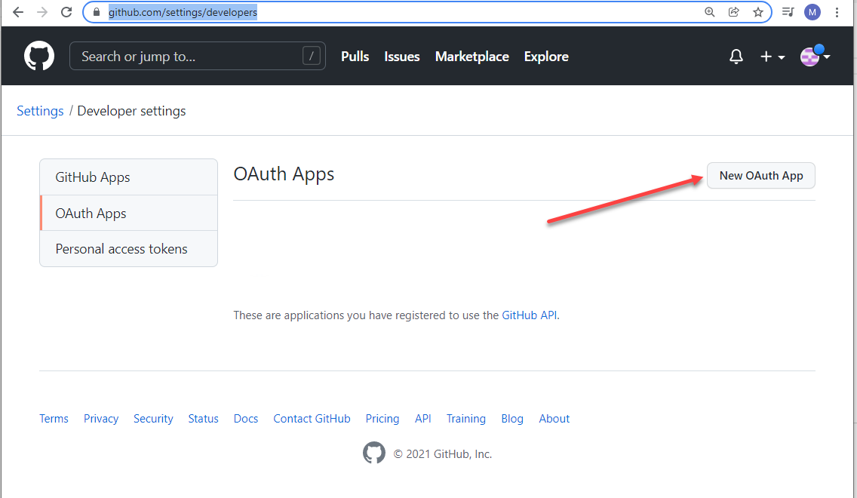
Task: Open the user avatar dropdown menu
Action: (815, 57)
